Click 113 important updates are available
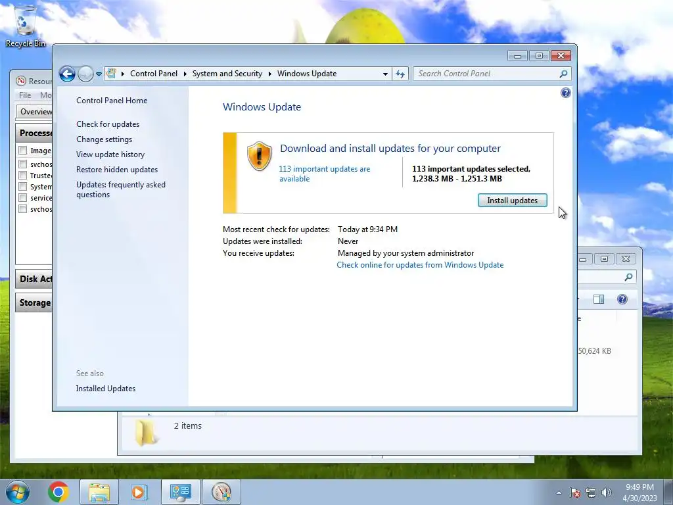 point(324,174)
